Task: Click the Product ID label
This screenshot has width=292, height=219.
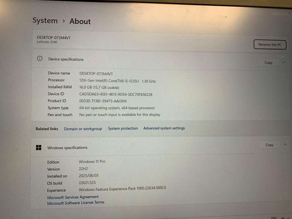Action: click(x=57, y=101)
